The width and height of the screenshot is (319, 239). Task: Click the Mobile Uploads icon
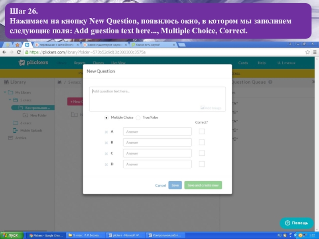(x=15, y=130)
